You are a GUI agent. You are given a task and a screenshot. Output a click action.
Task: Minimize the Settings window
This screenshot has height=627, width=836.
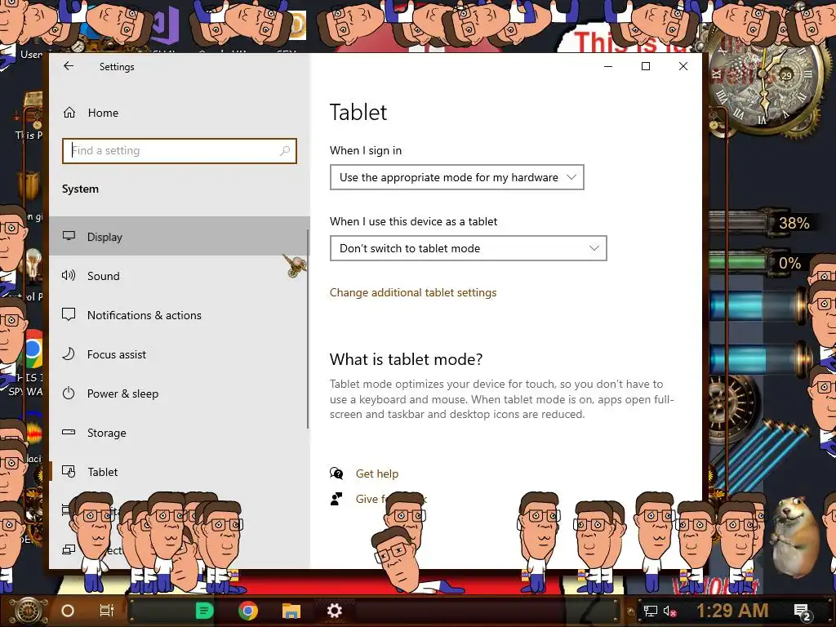coord(608,66)
